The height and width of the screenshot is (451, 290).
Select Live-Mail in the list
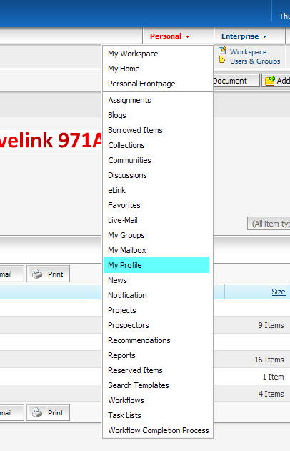pos(123,220)
